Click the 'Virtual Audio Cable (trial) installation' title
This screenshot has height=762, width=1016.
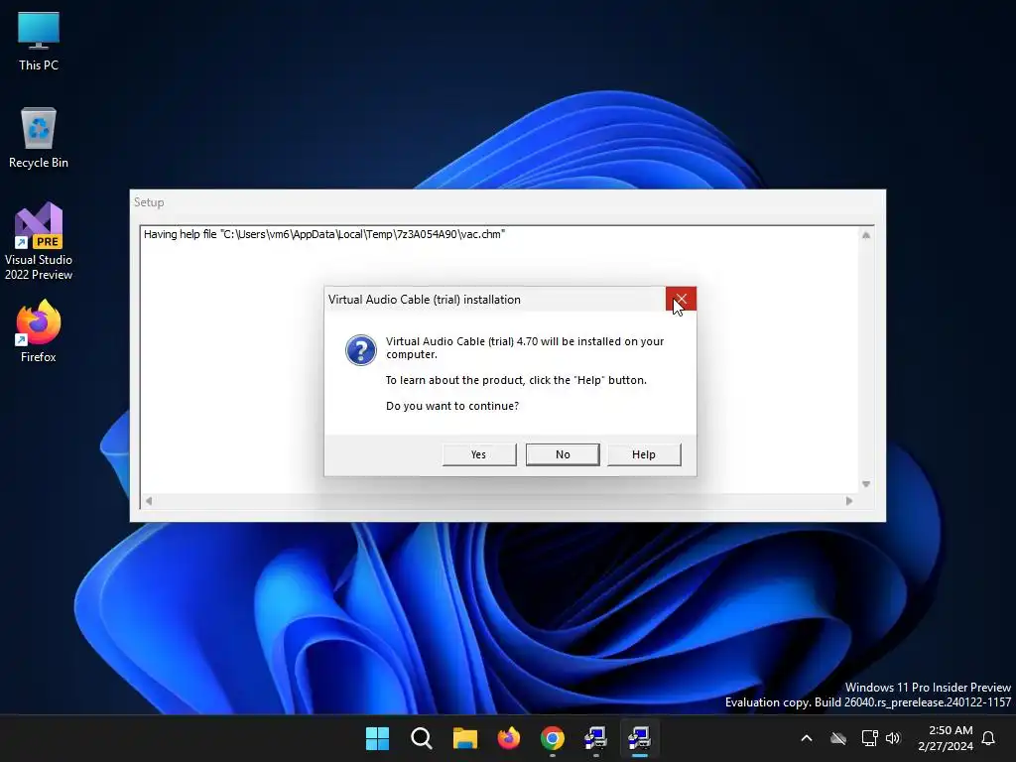tap(425, 300)
